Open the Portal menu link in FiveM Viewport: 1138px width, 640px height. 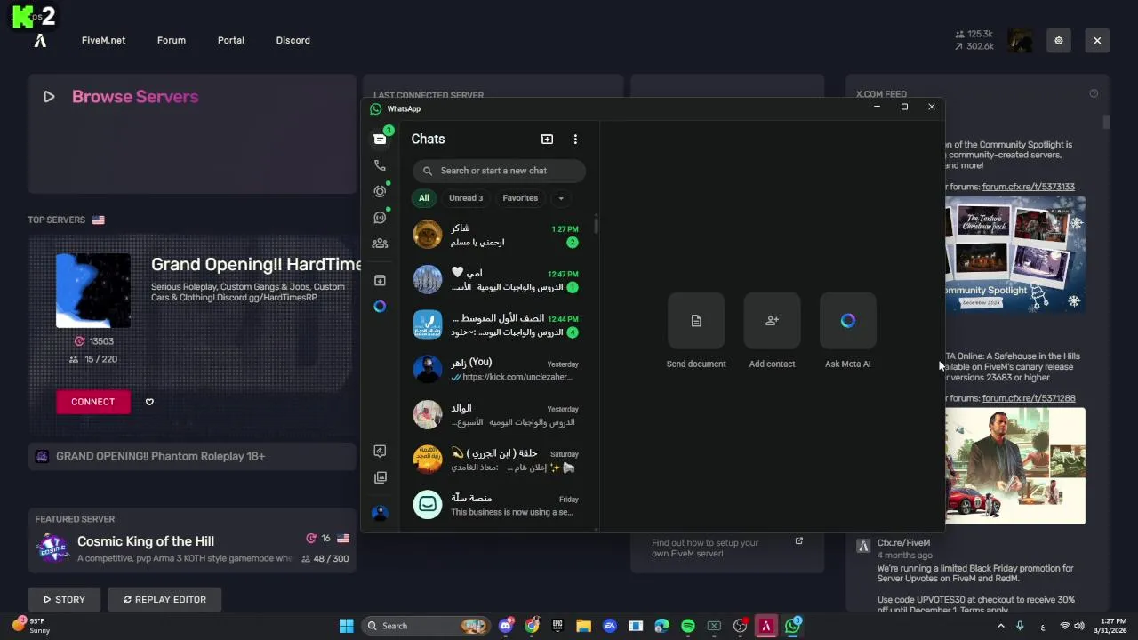click(x=231, y=40)
